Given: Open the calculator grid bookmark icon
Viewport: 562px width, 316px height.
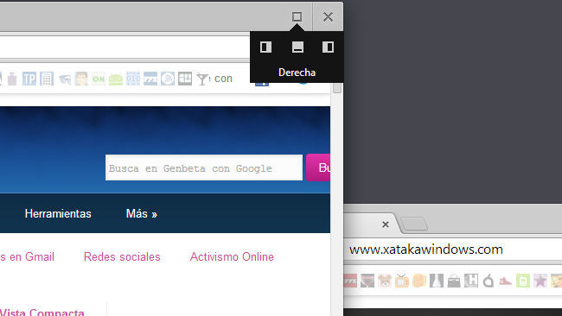Looking at the screenshot, I should pos(47,79).
